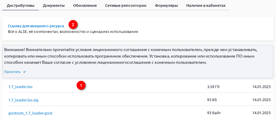
Task: Switch to the Дистрибутивы tab
Action: coord(21,6)
